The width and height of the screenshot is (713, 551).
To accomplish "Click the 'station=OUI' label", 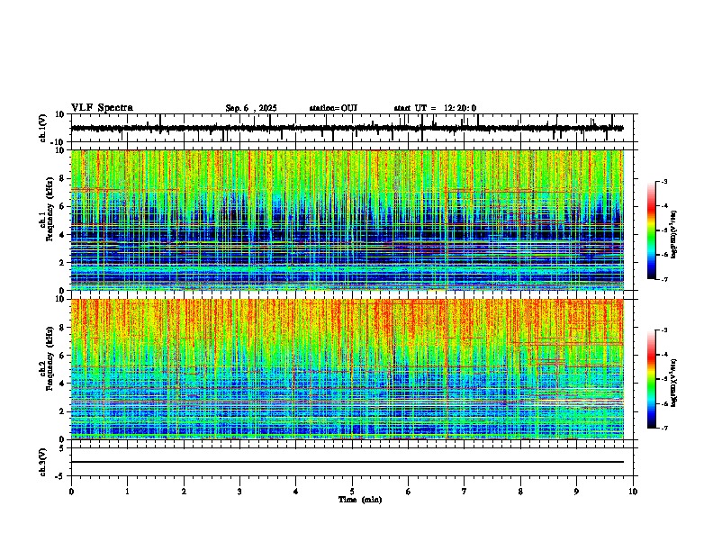I will click(x=333, y=108).
